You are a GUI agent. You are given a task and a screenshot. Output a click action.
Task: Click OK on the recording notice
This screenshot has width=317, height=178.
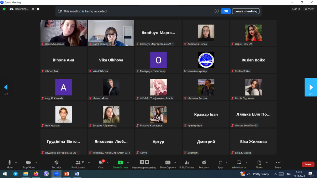[x=226, y=11]
